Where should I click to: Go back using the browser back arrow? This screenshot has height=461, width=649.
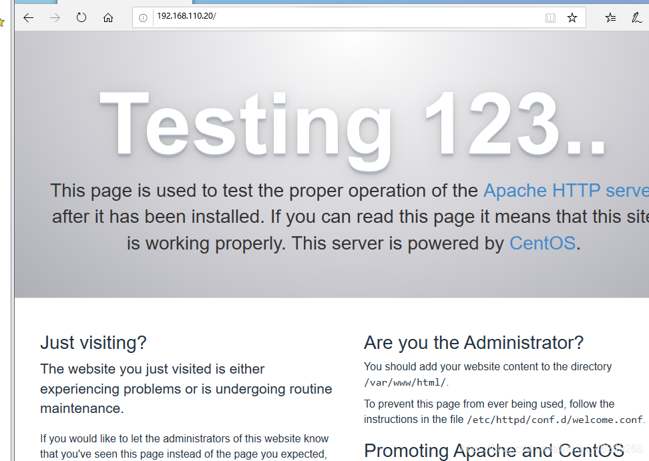click(28, 18)
